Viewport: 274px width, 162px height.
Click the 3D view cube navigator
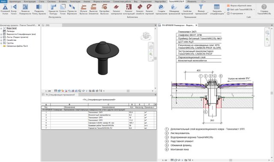146,36
